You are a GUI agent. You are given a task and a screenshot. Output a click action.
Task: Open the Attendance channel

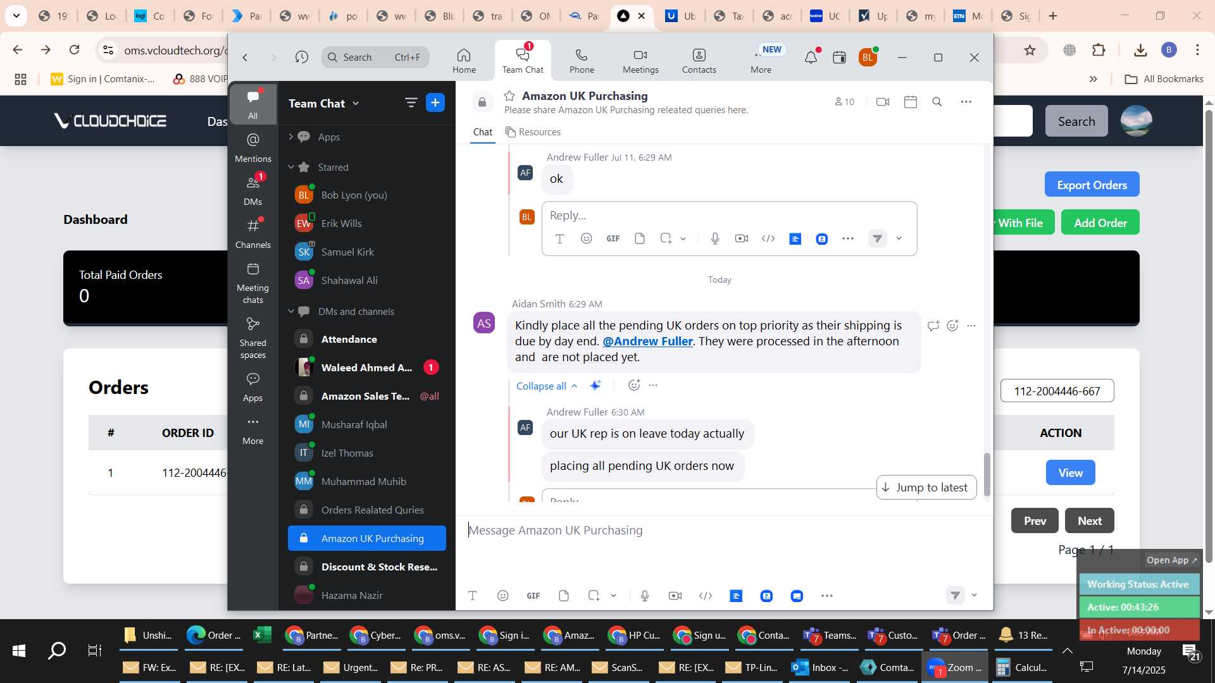pyautogui.click(x=367, y=339)
